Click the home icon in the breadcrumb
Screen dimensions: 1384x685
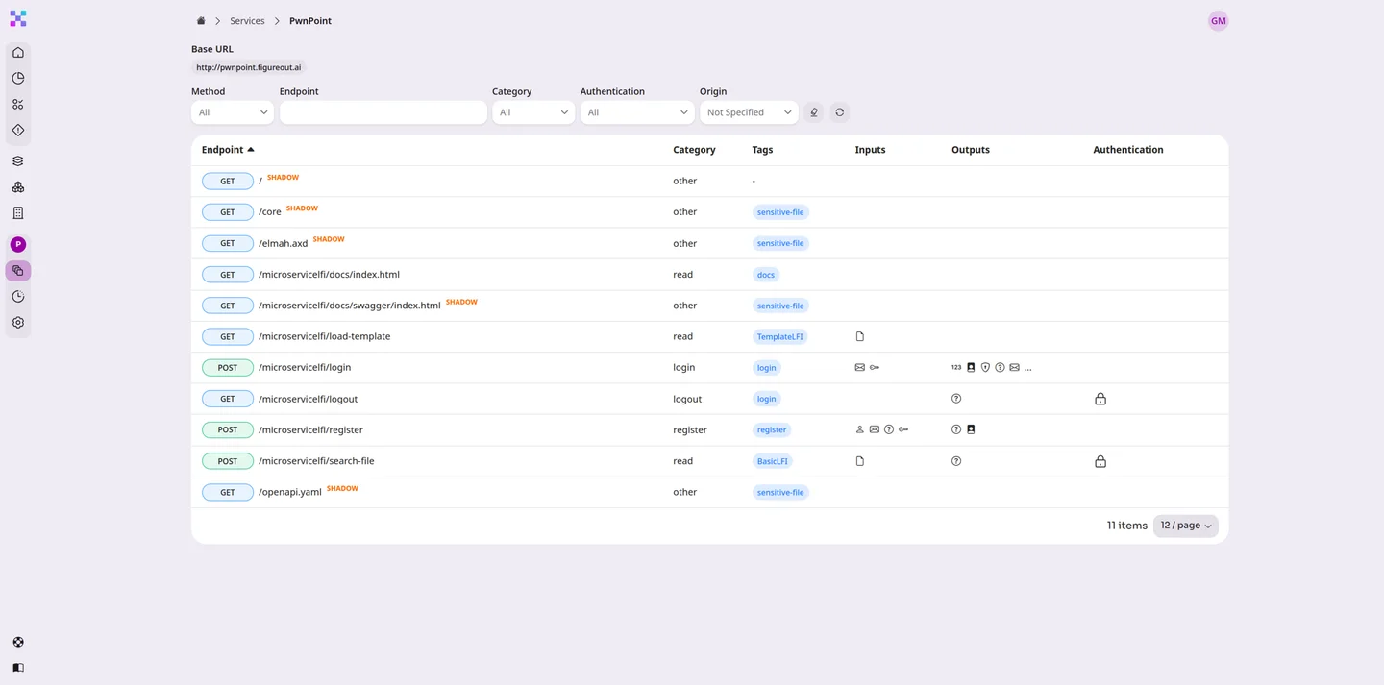[201, 21]
